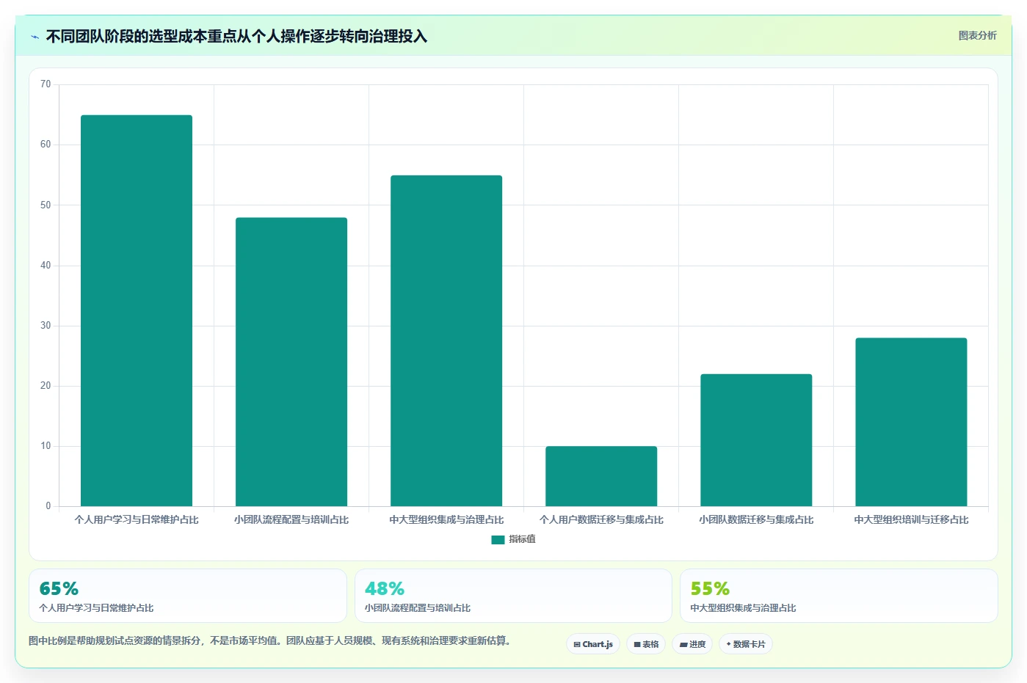The image size is (1027, 683).
Task: Click the y-axis value 10
Action: [46, 446]
